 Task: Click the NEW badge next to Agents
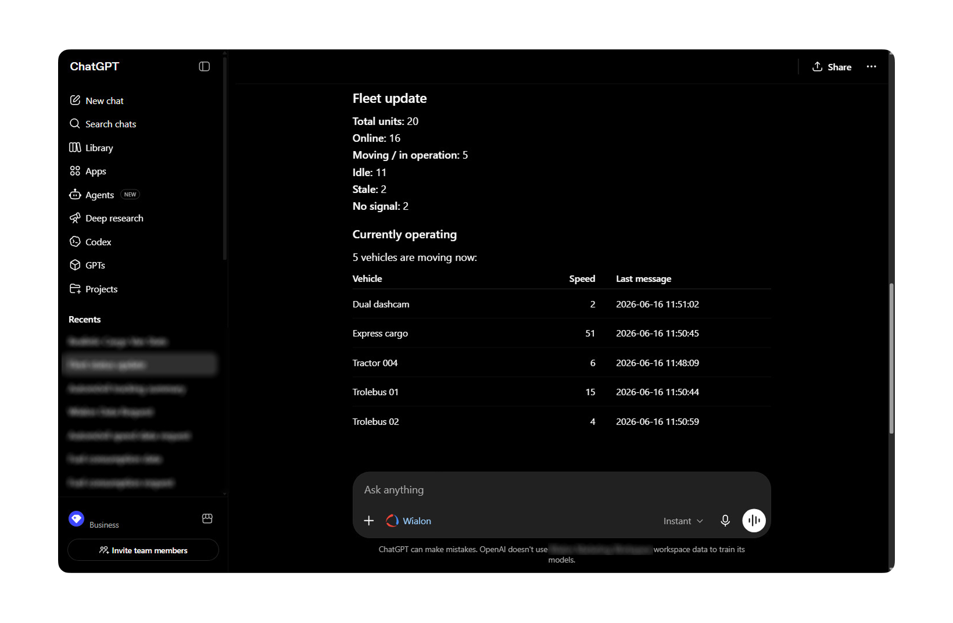pos(130,195)
